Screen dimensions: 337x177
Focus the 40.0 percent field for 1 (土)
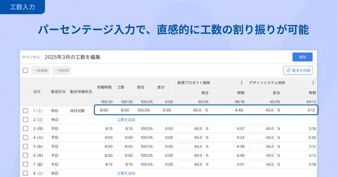click(262, 110)
